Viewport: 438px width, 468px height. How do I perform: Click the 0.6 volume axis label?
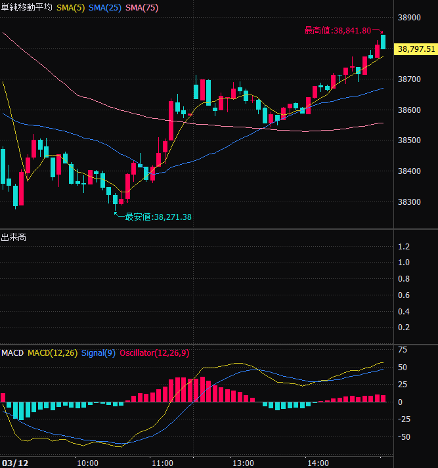pyautogui.click(x=404, y=295)
